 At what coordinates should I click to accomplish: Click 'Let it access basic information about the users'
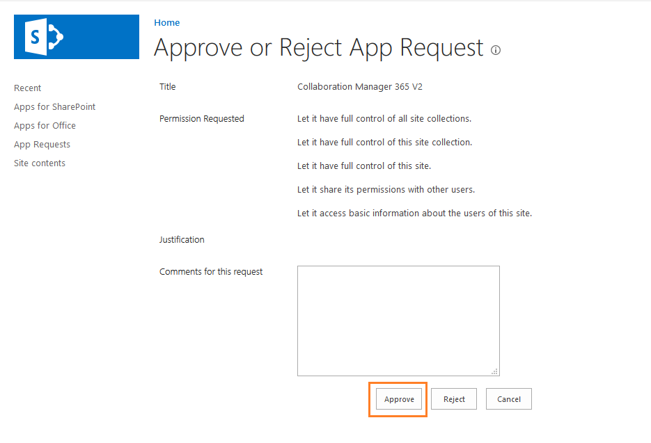coord(391,214)
